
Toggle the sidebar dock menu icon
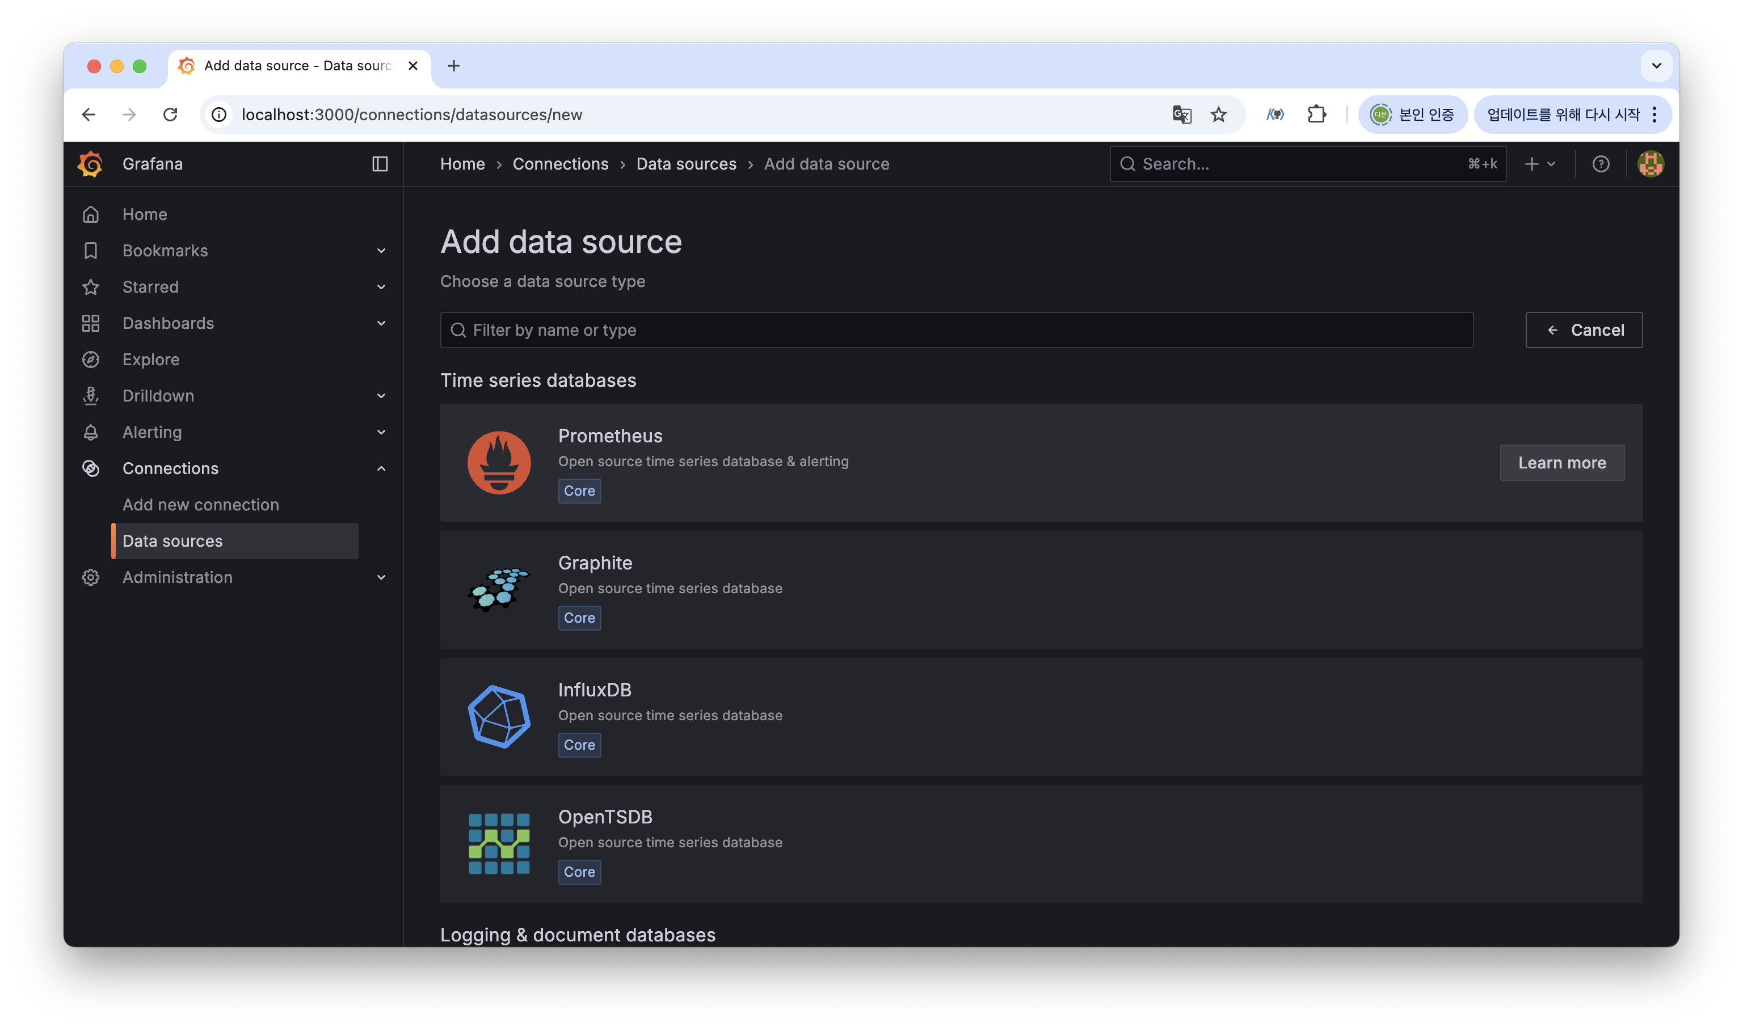pos(380,164)
